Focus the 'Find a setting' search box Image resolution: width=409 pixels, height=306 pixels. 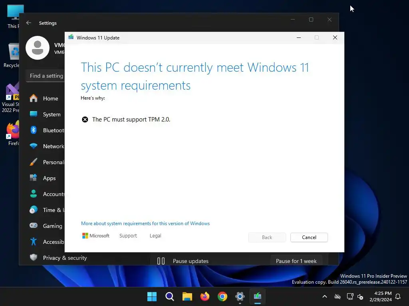(x=46, y=76)
